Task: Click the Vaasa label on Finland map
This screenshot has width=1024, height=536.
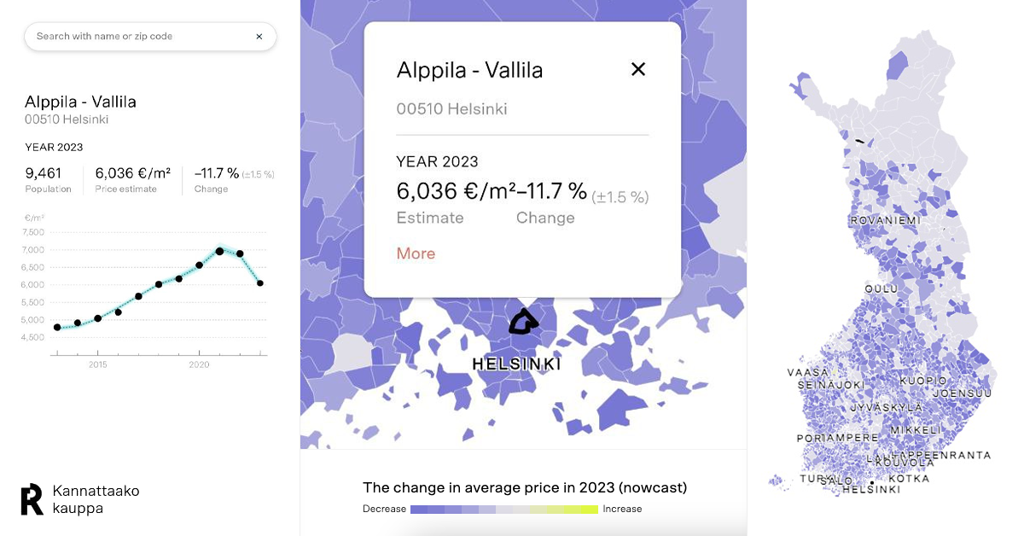Action: click(x=807, y=373)
